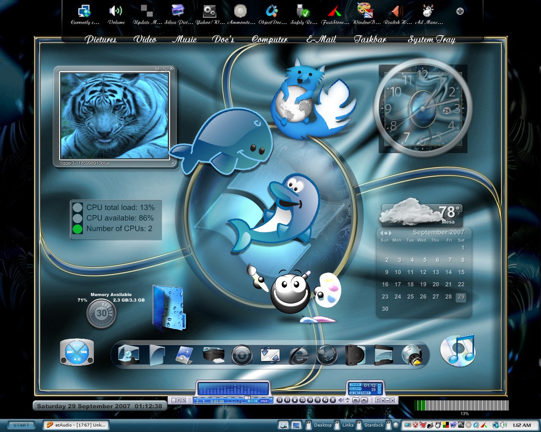Viewport: 541px width, 432px height.
Task: Mute via player volume speaker icon
Action: 341,400
